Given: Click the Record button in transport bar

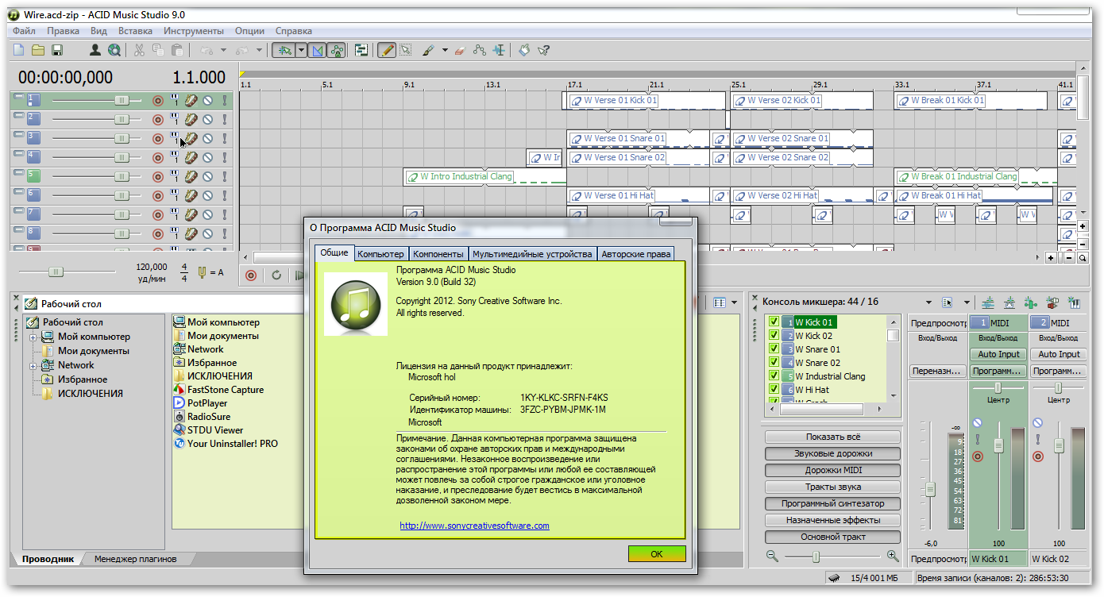Looking at the screenshot, I should (251, 275).
